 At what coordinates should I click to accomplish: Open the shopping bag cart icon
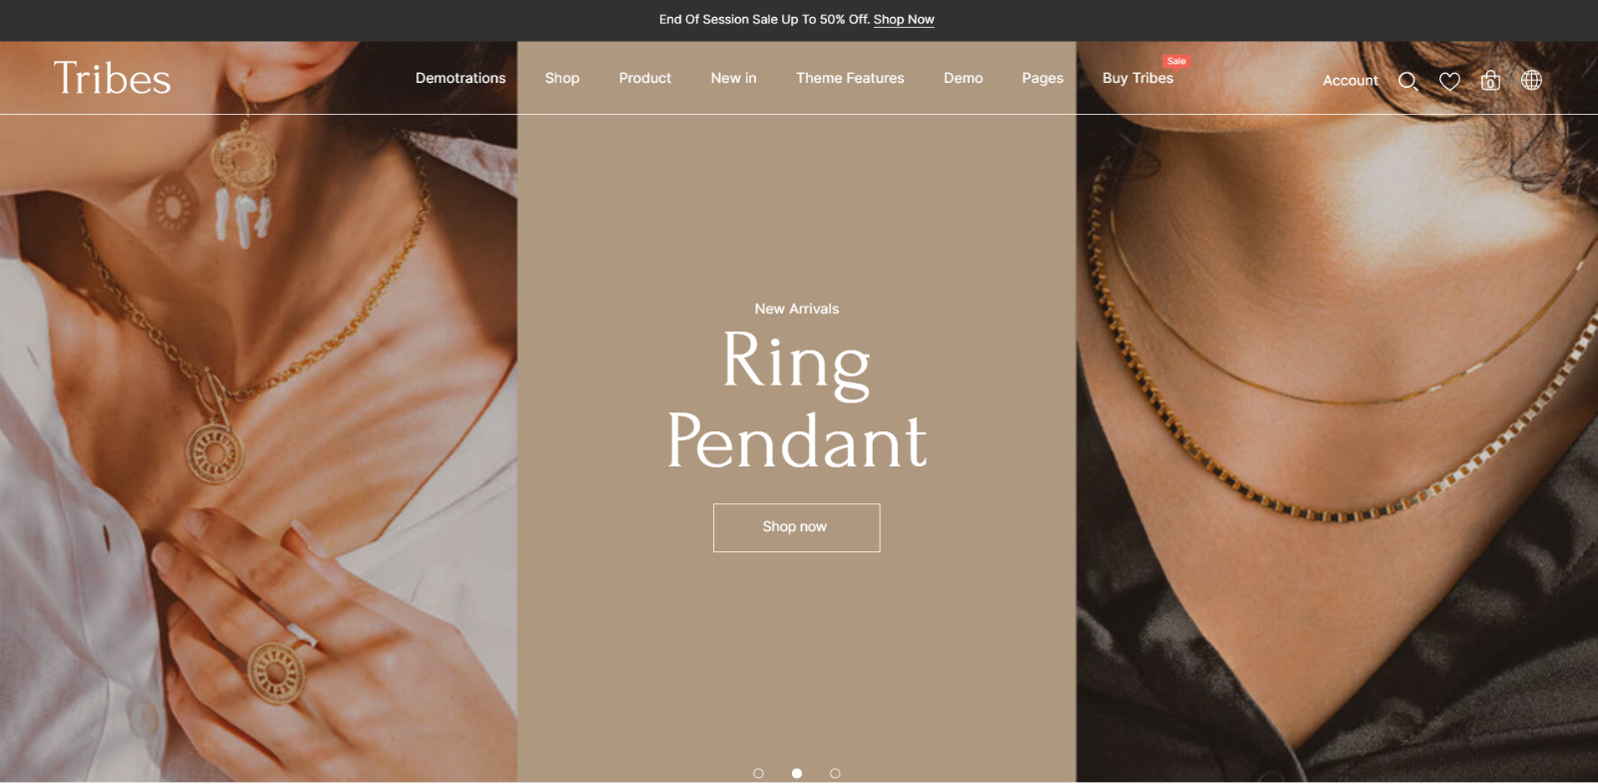coord(1490,80)
